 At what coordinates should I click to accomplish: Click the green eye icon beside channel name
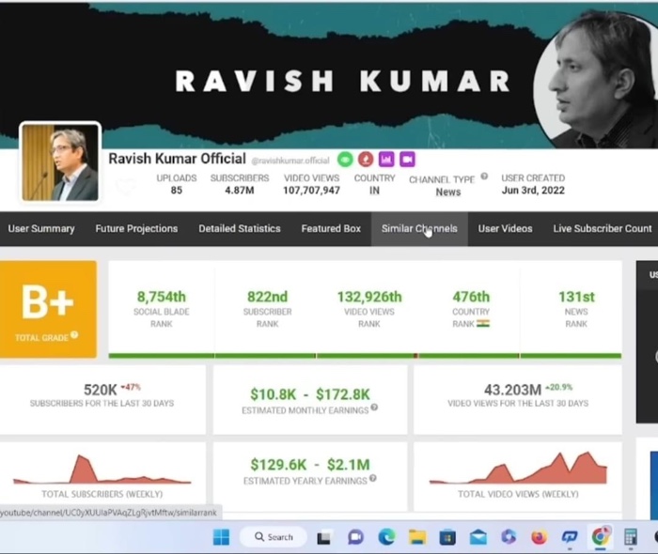345,160
